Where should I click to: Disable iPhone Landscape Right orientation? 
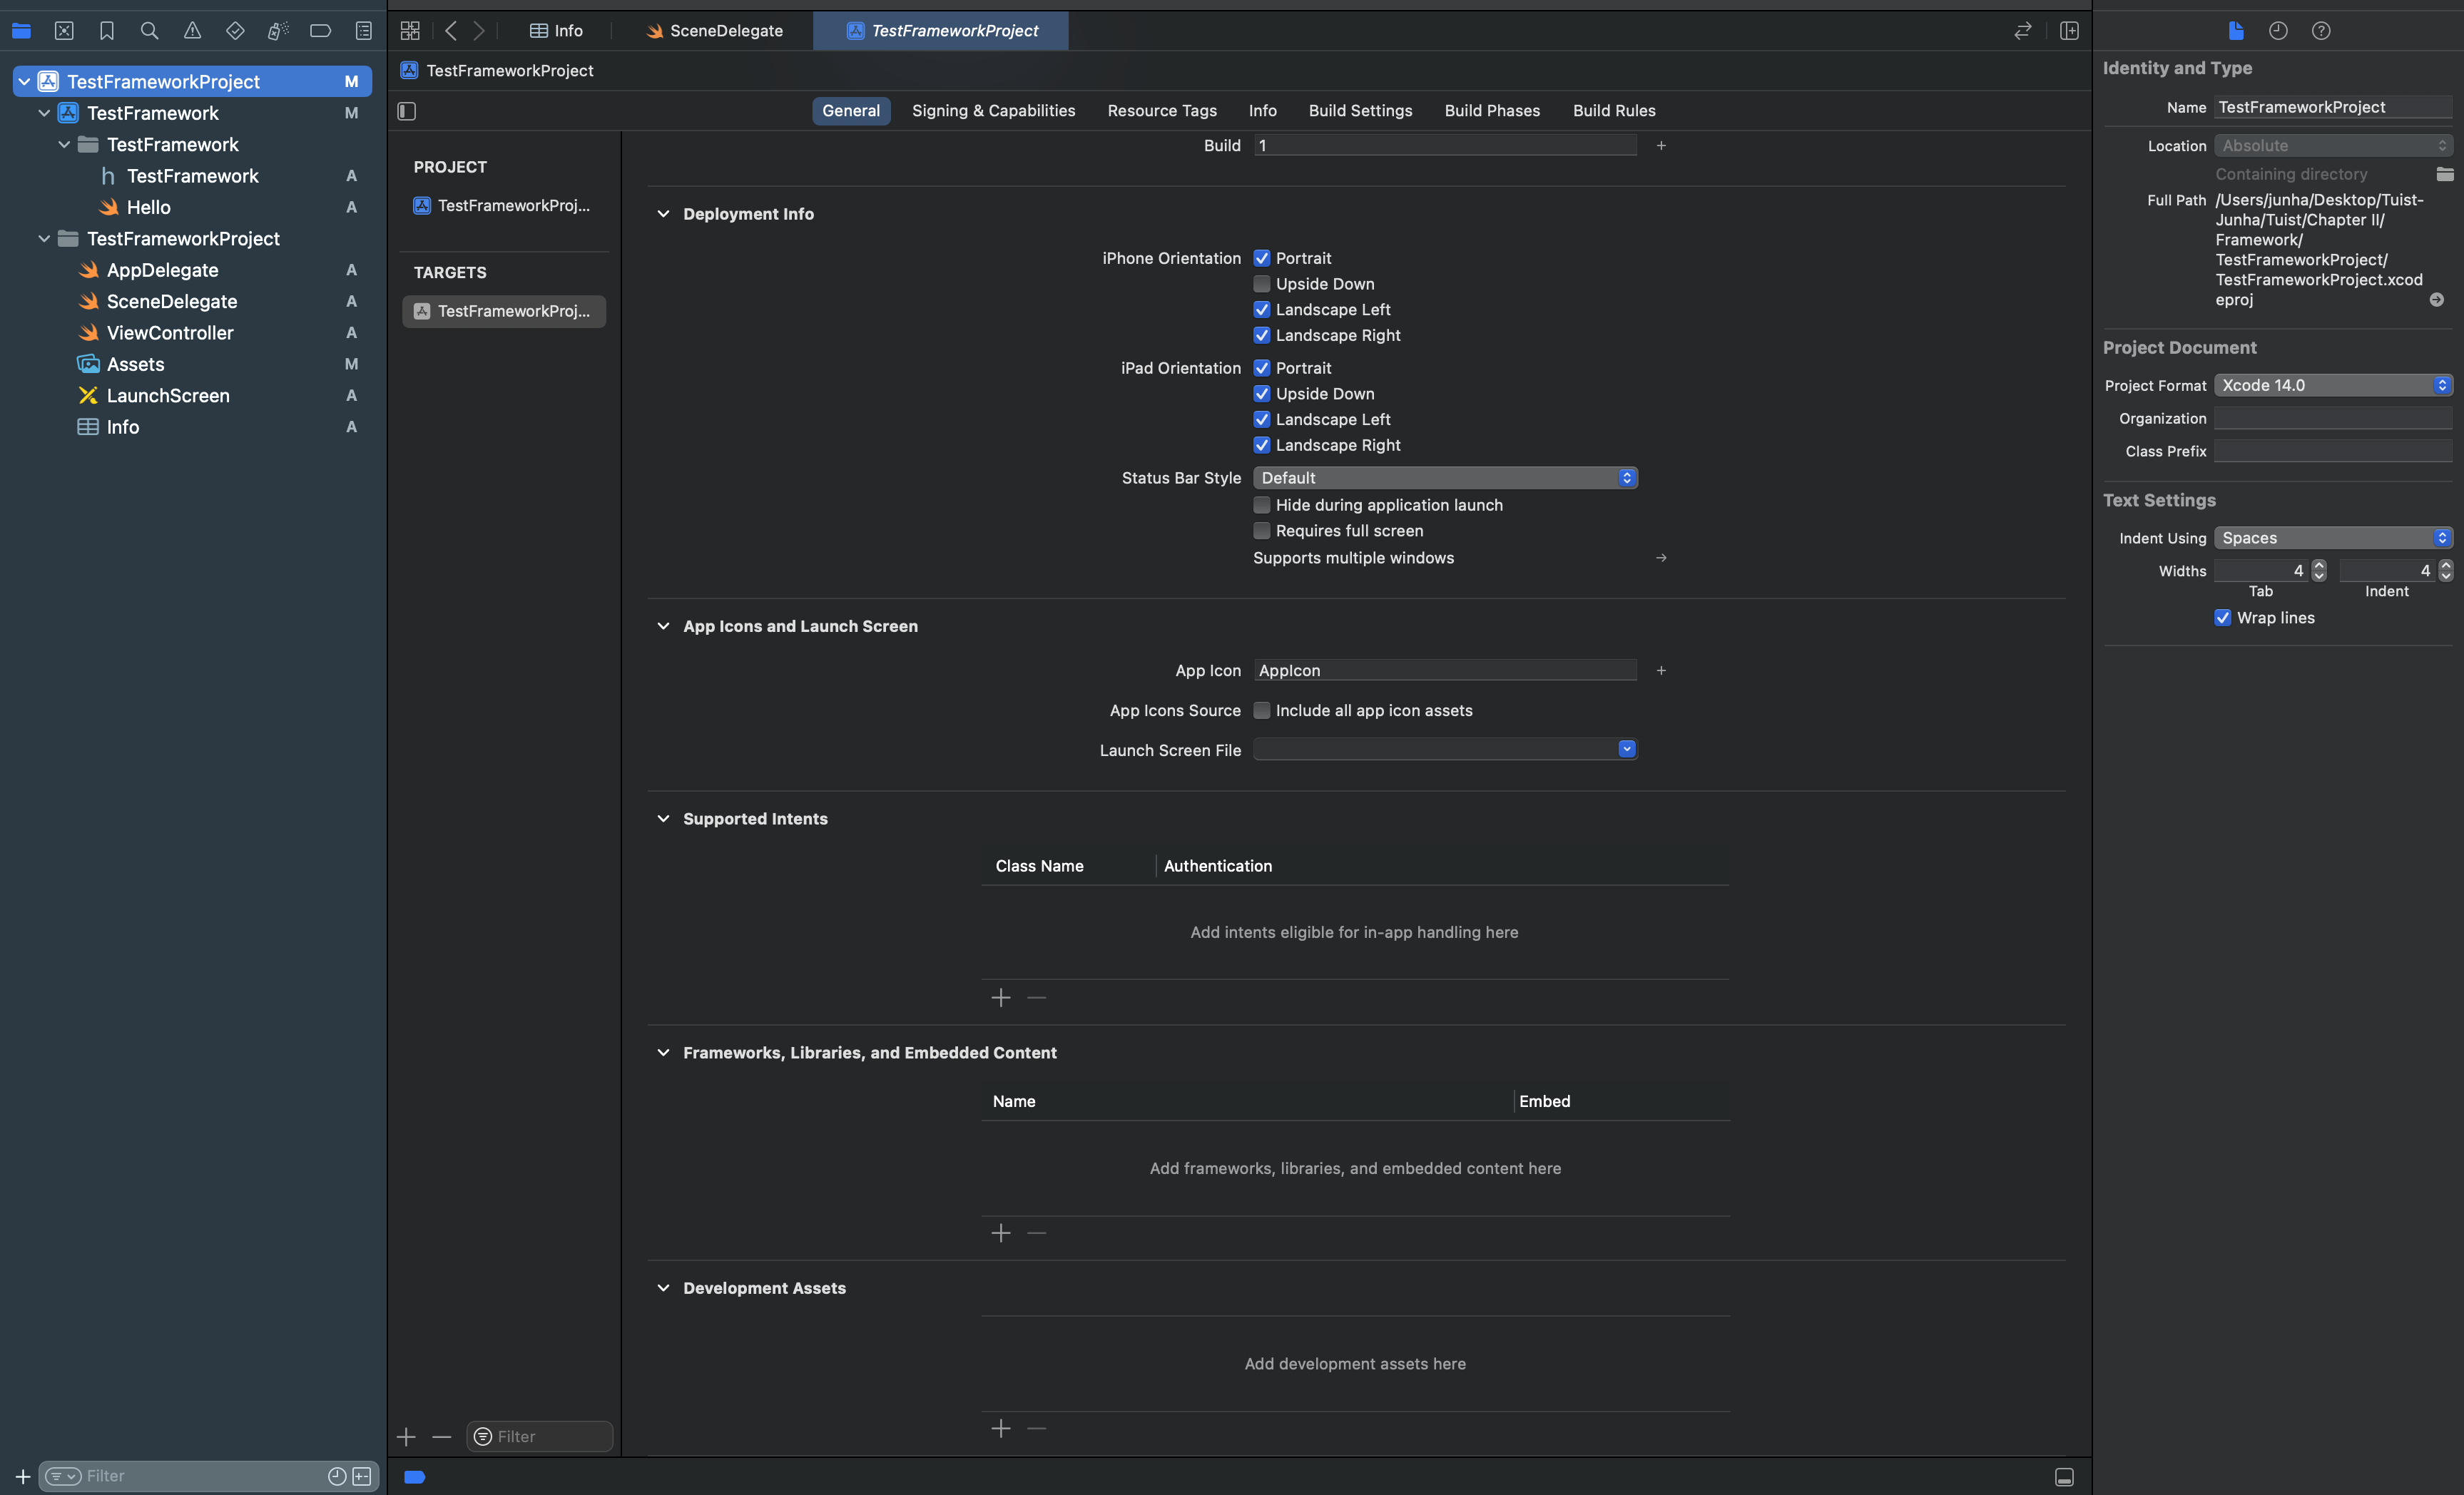(x=1262, y=335)
